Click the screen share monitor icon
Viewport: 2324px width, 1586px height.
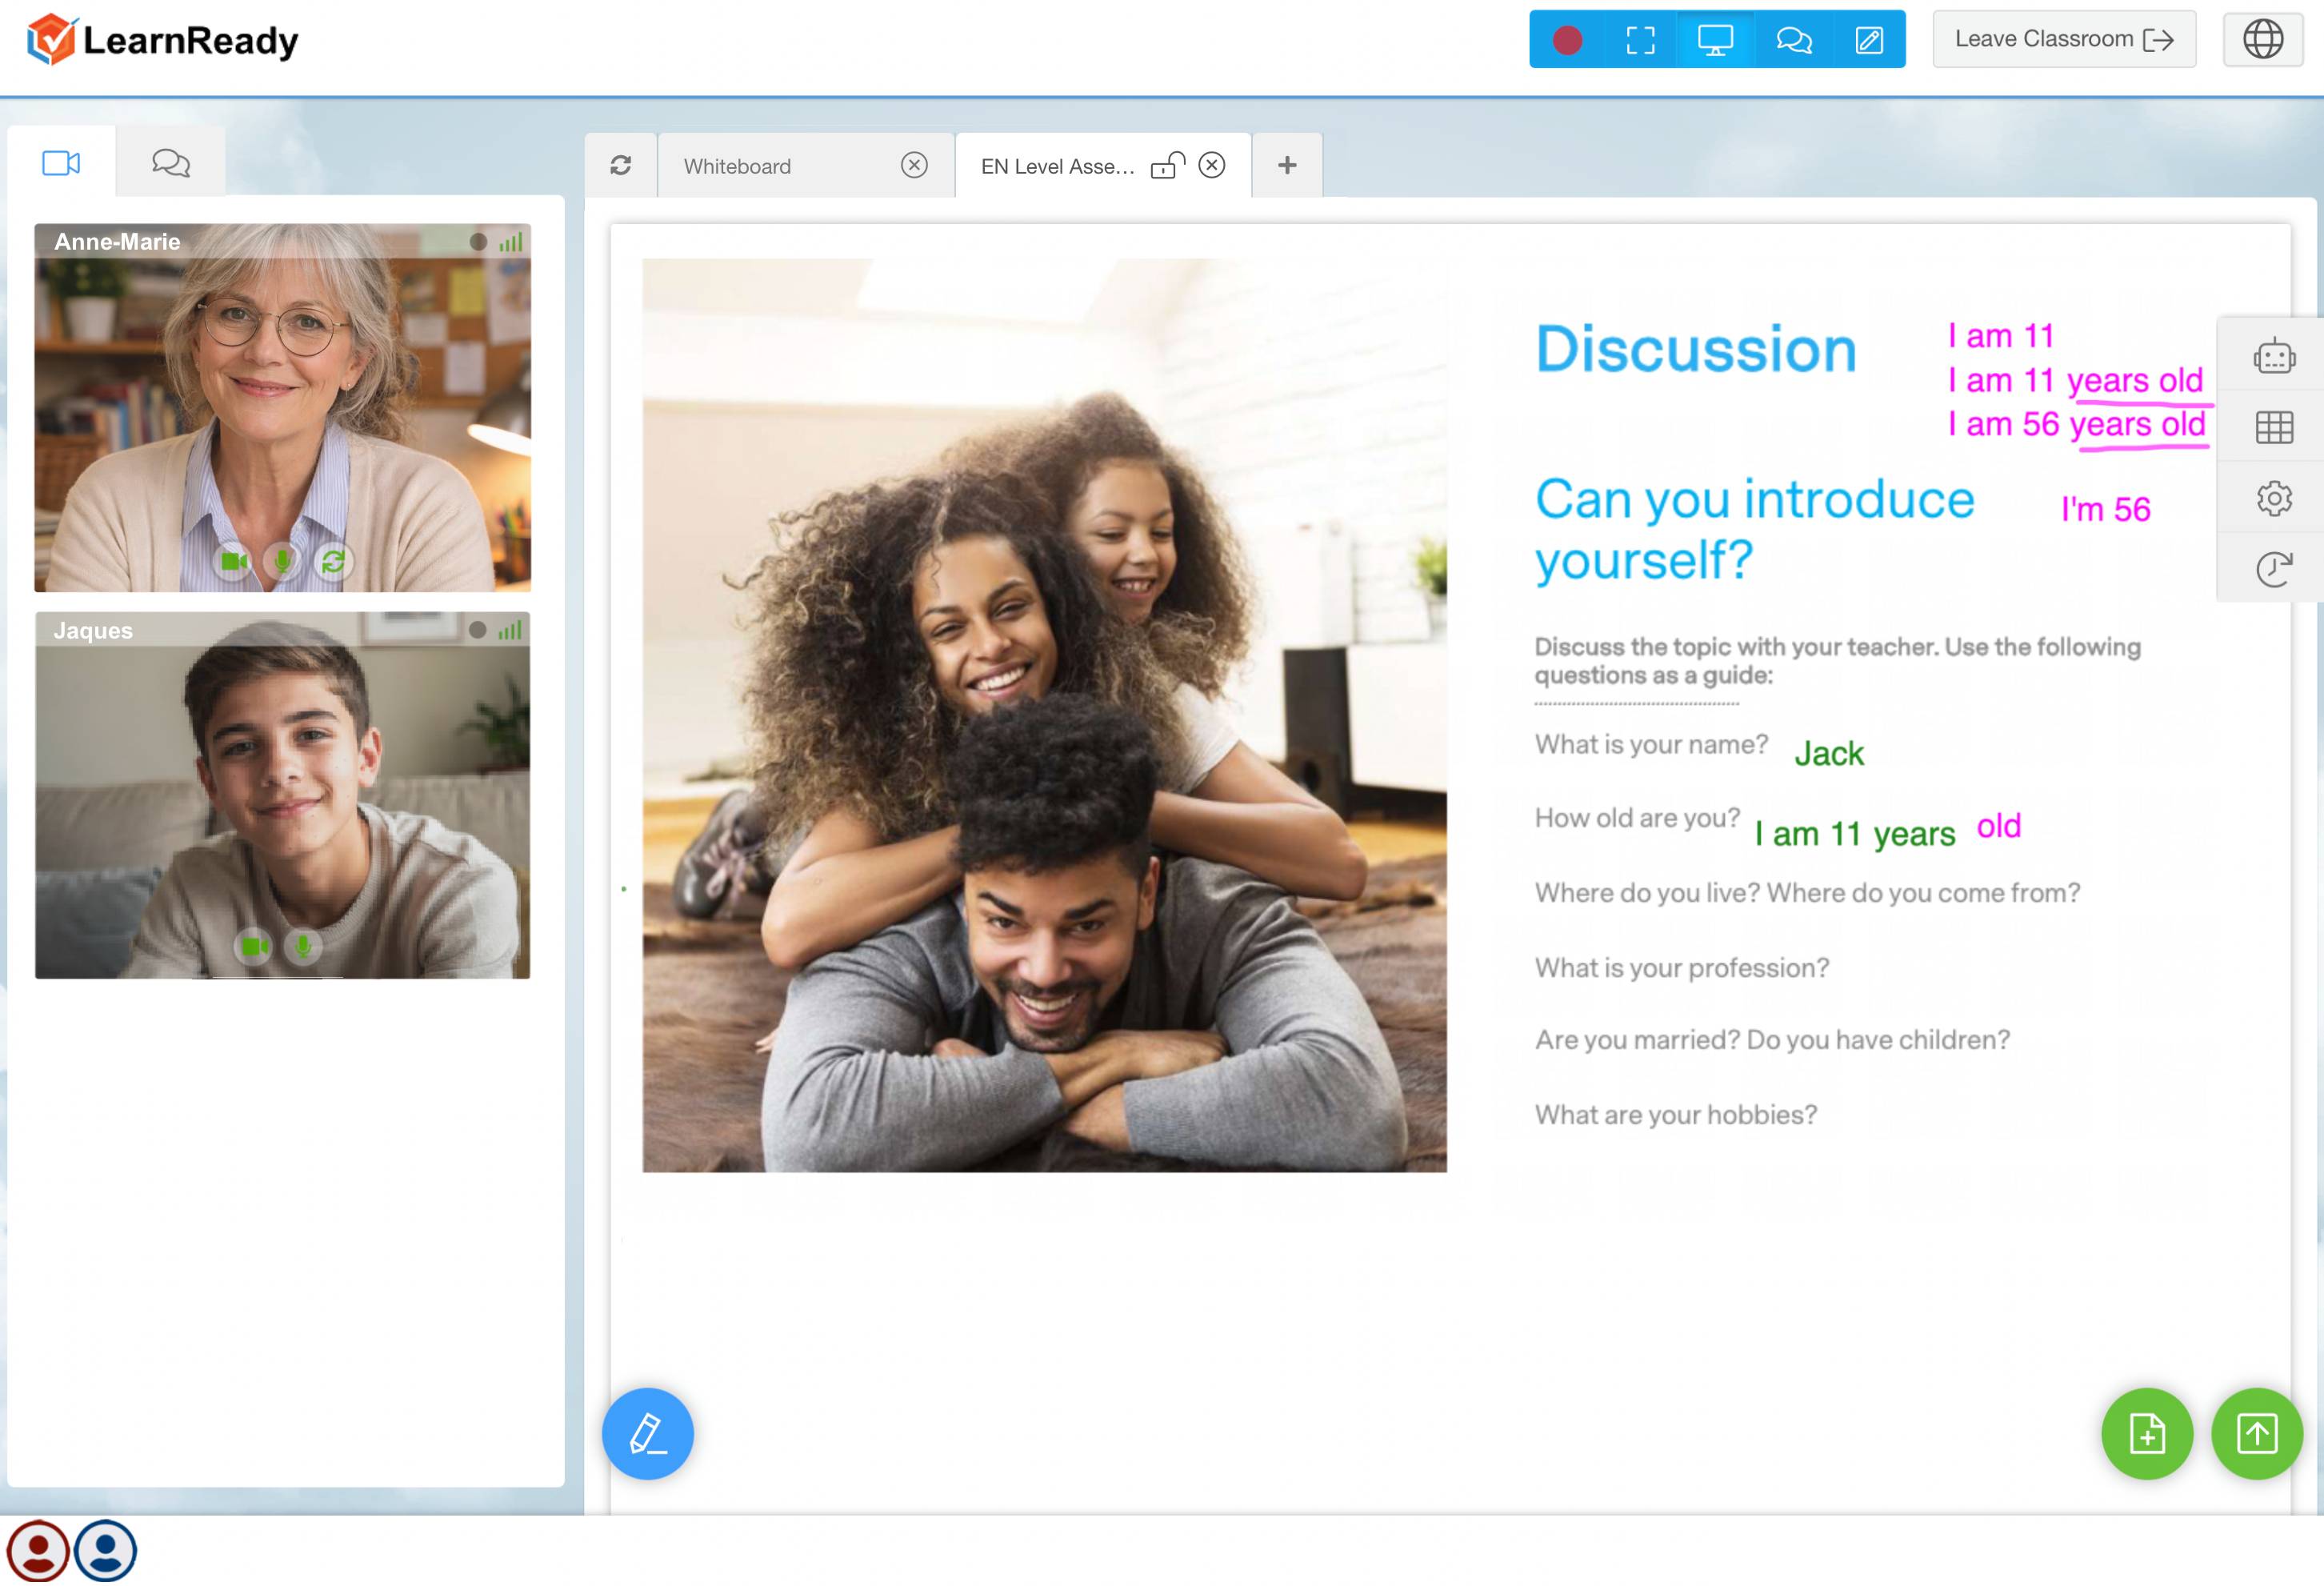click(x=1715, y=40)
